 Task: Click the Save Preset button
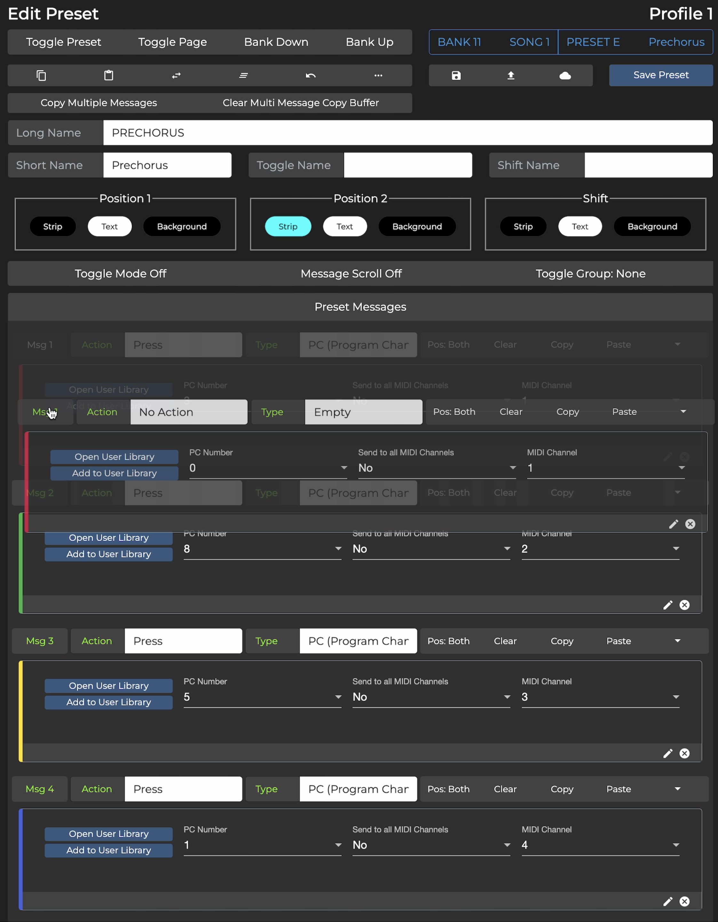point(661,75)
